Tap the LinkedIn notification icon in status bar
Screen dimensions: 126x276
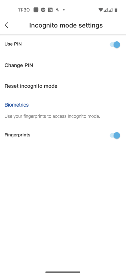coord(50,10)
